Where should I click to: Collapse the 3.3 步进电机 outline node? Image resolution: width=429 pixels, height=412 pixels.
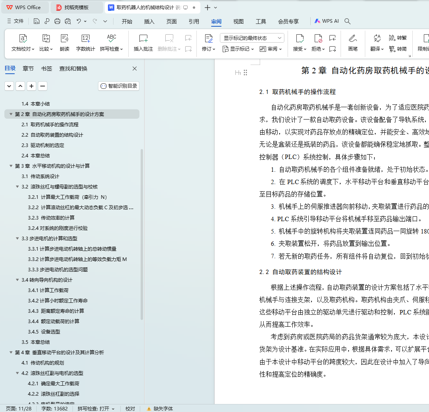(x=18, y=238)
